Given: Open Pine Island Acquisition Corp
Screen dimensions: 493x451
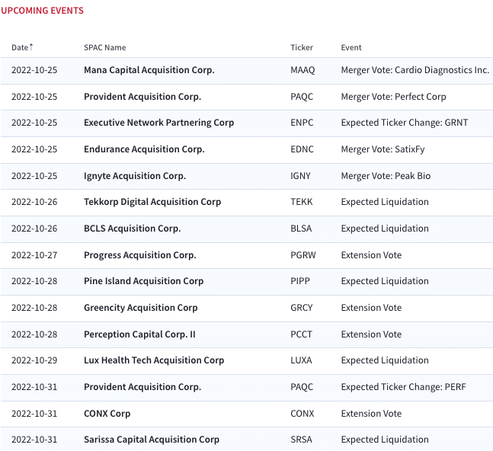Looking at the screenshot, I should [143, 281].
